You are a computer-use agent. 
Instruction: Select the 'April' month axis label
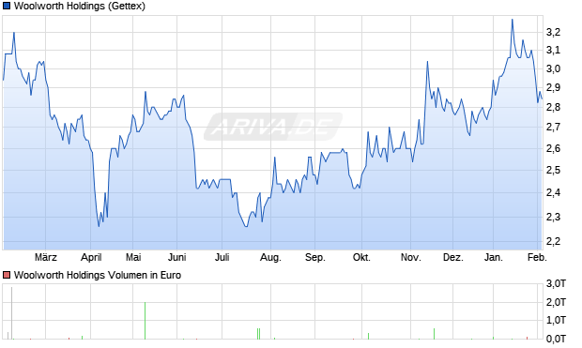(91, 257)
